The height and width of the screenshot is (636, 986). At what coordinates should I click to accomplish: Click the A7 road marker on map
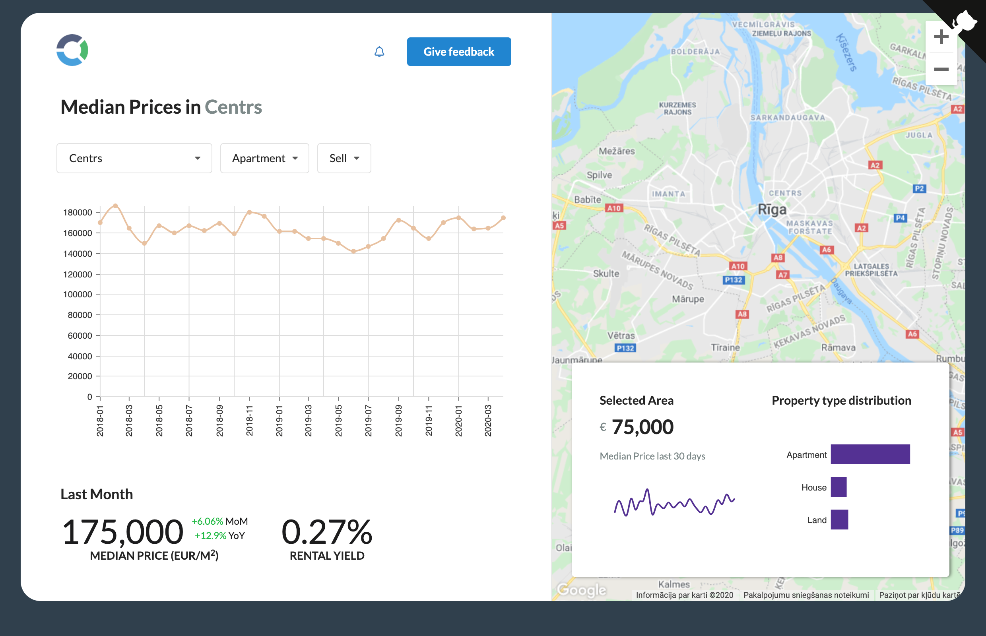tap(782, 275)
